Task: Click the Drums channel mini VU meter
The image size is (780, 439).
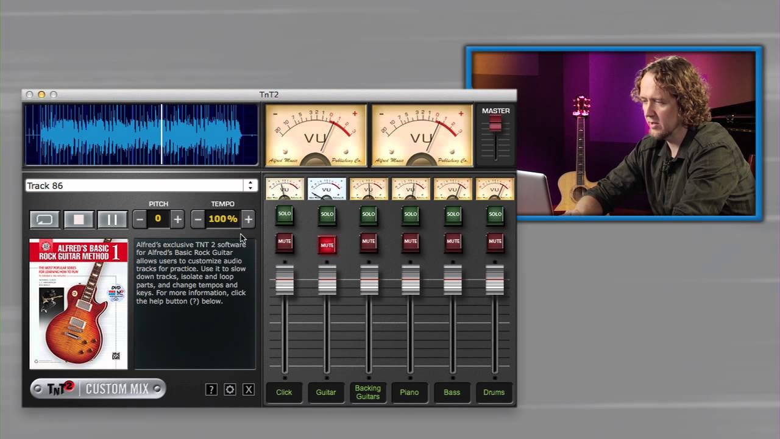Action: pos(495,189)
